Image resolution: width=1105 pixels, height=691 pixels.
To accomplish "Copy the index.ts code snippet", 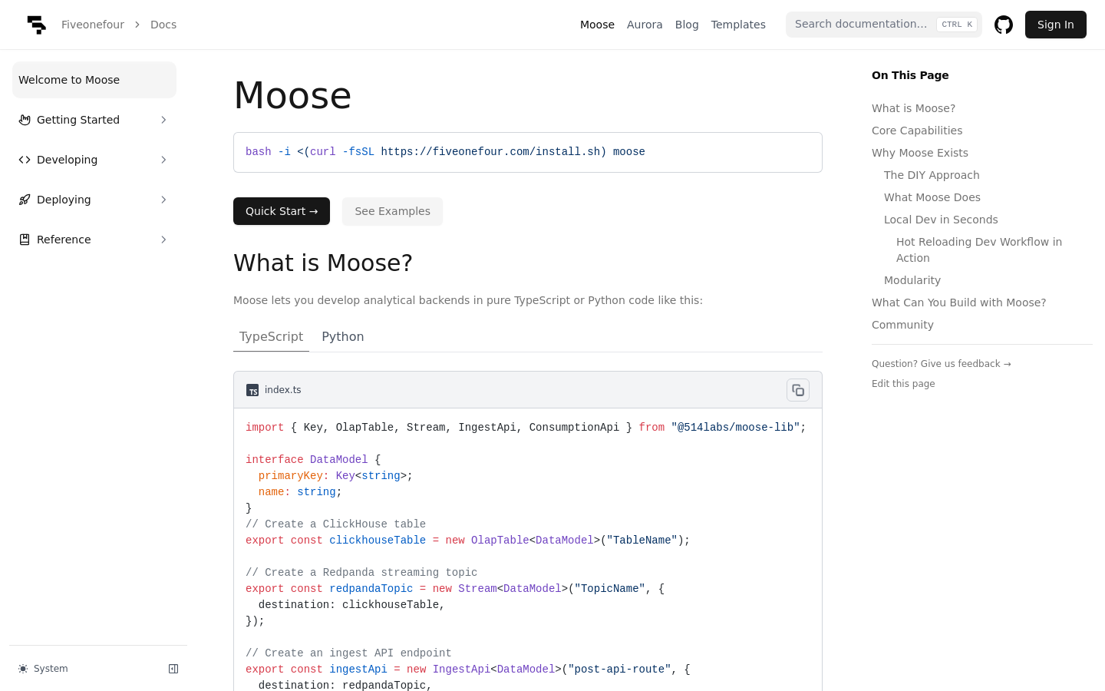I will click(x=798, y=390).
